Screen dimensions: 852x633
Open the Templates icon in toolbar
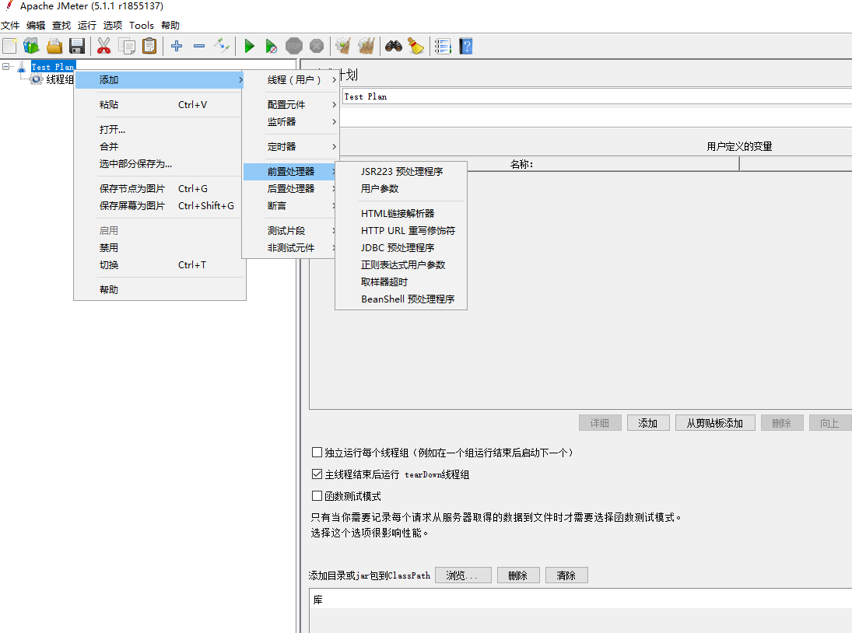point(32,46)
